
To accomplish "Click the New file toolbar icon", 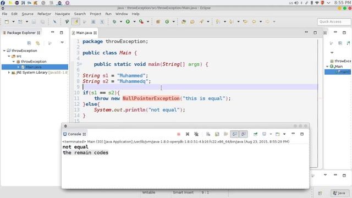I will coord(7,22).
